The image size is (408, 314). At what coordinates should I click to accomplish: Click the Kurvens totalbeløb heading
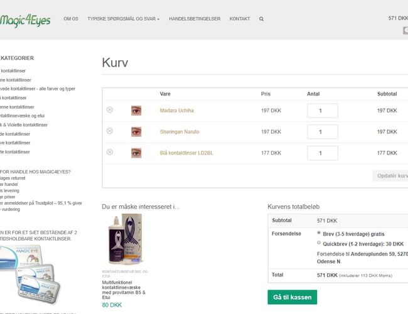point(294,207)
